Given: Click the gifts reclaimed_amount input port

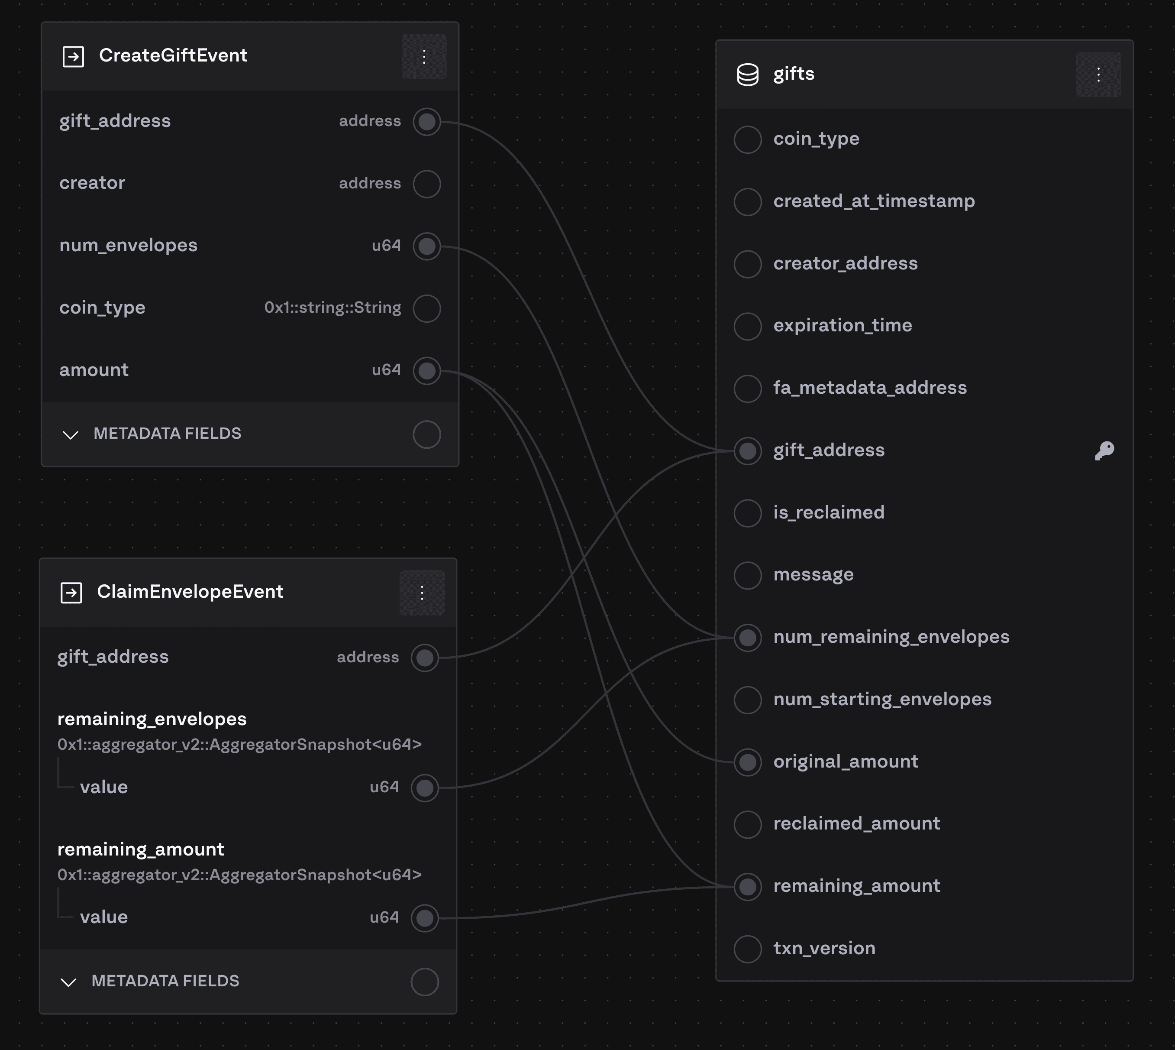Looking at the screenshot, I should coord(748,824).
